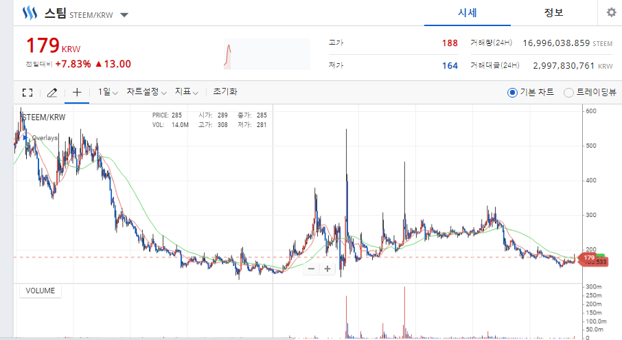This screenshot has height=340, width=622.
Task: Click the STEEM/KRW chart title text
Action: tap(44, 117)
